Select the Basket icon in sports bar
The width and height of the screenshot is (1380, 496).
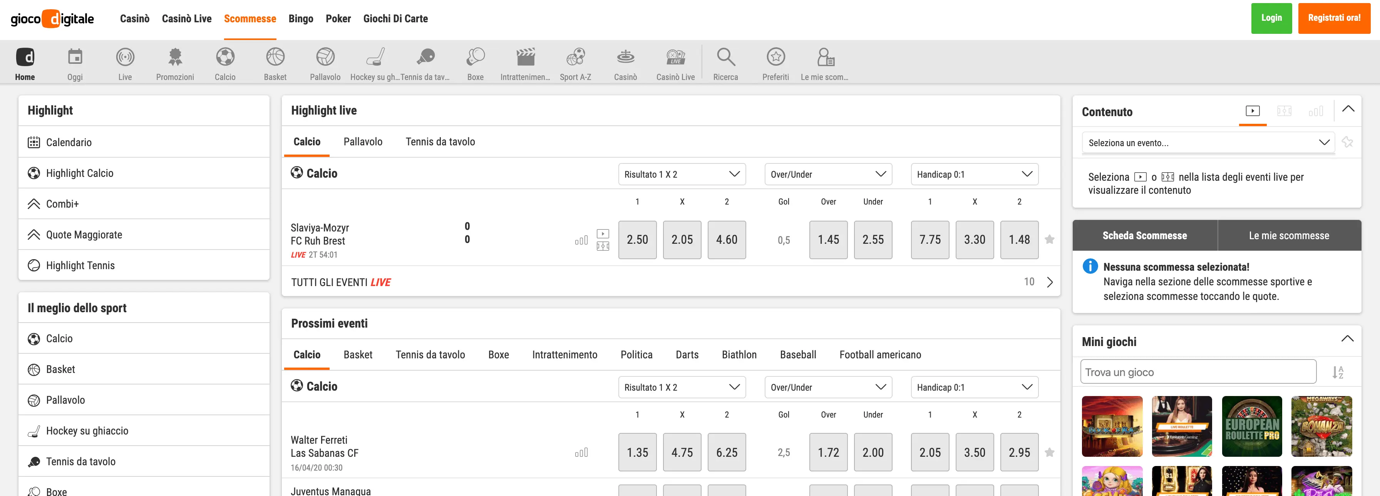[x=275, y=57]
